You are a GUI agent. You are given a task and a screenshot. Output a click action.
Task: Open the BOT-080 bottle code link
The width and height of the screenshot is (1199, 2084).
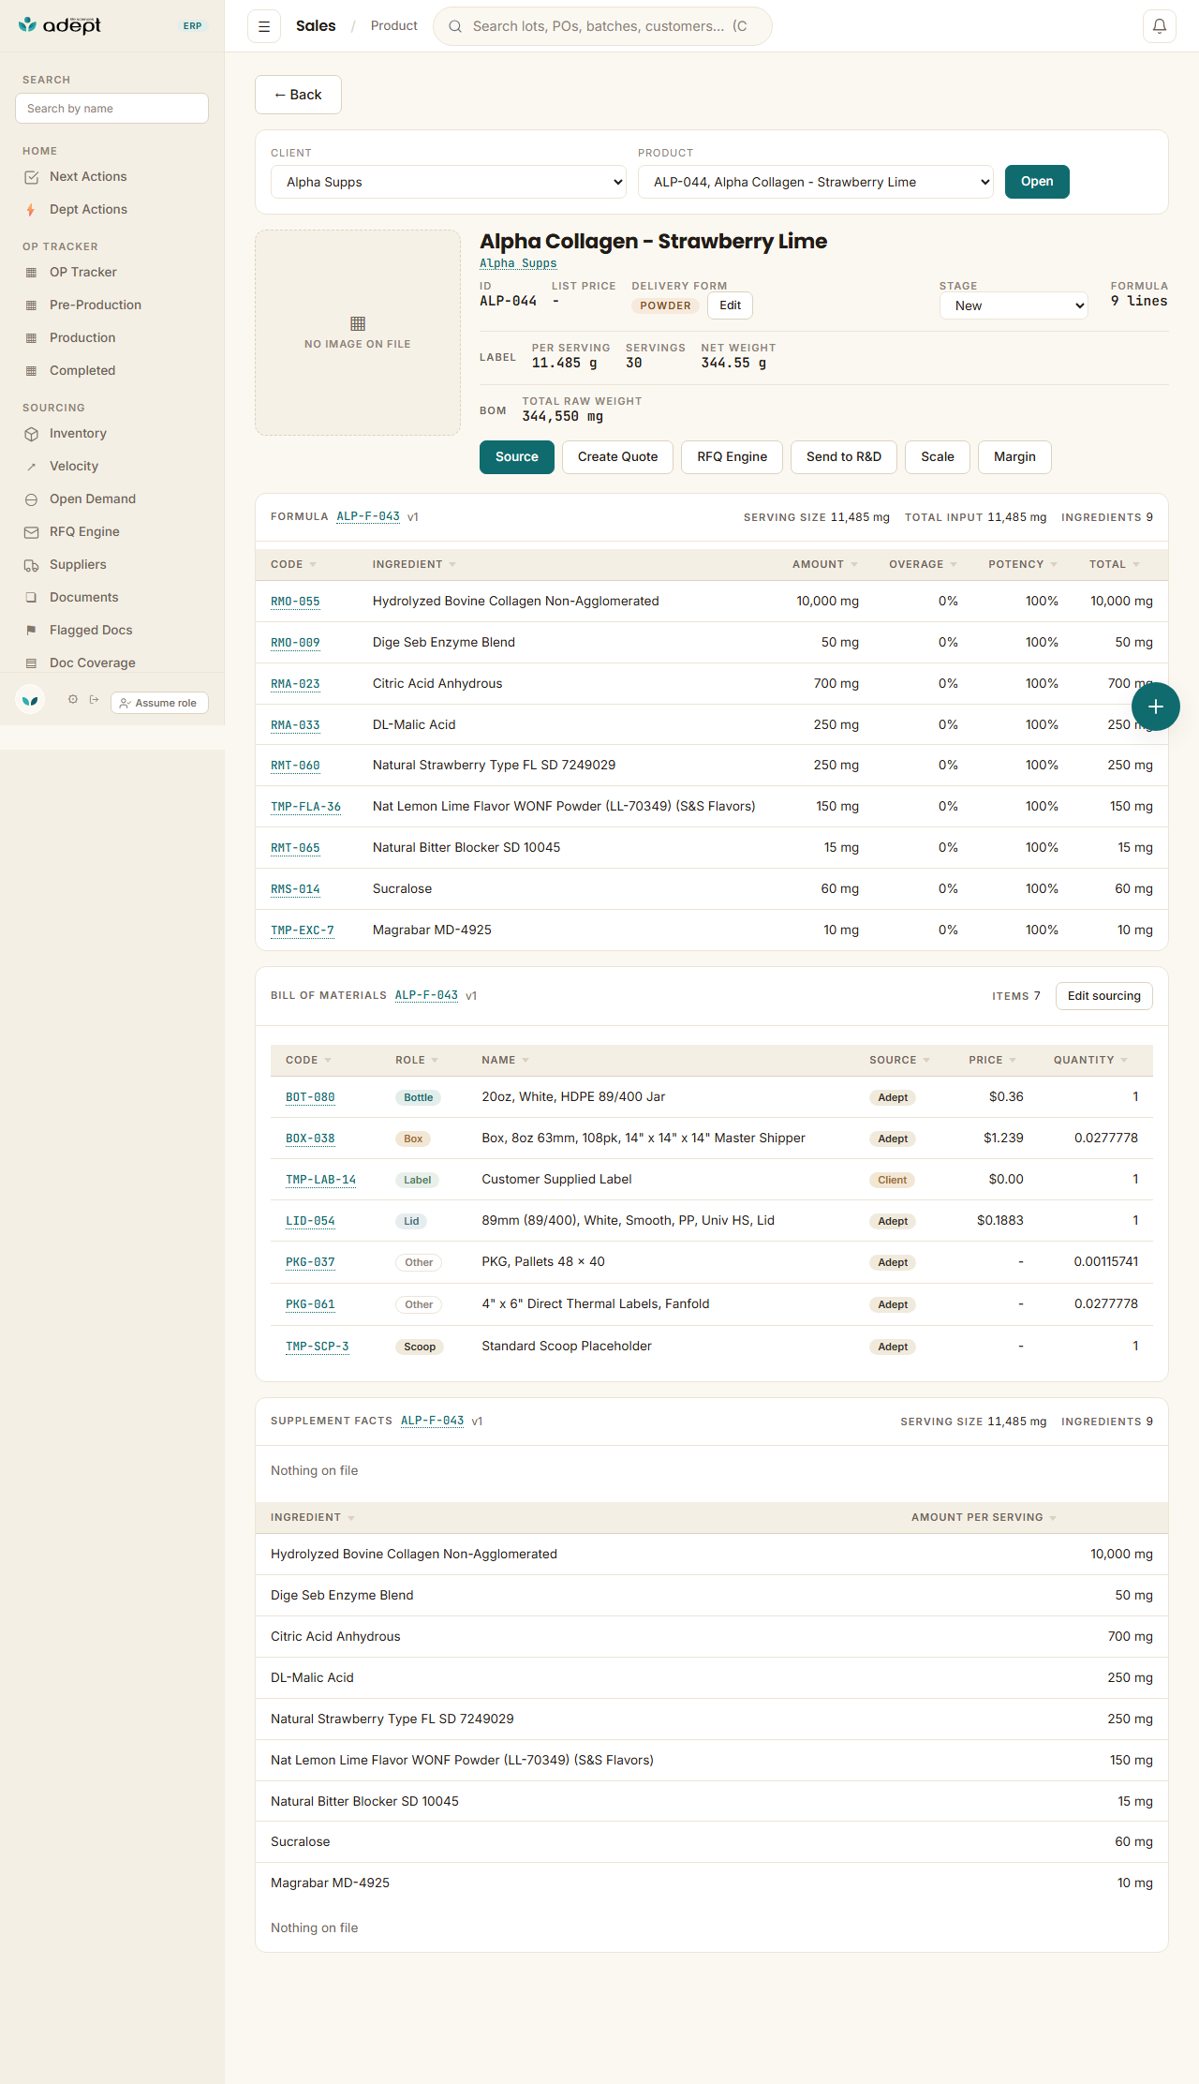(x=310, y=1097)
